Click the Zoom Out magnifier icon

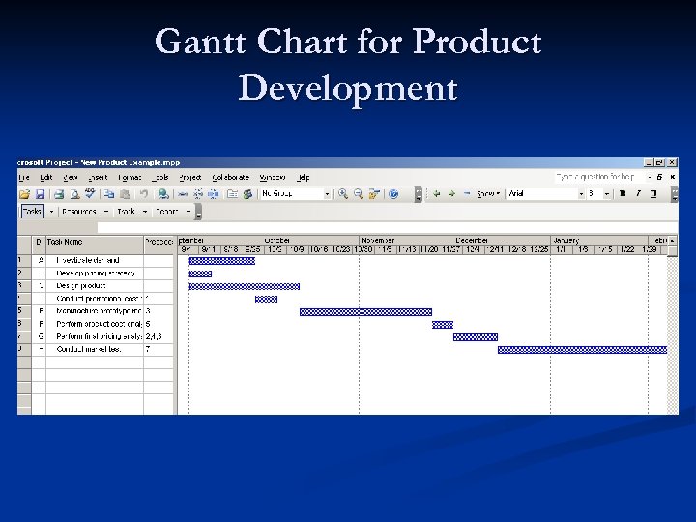359,194
